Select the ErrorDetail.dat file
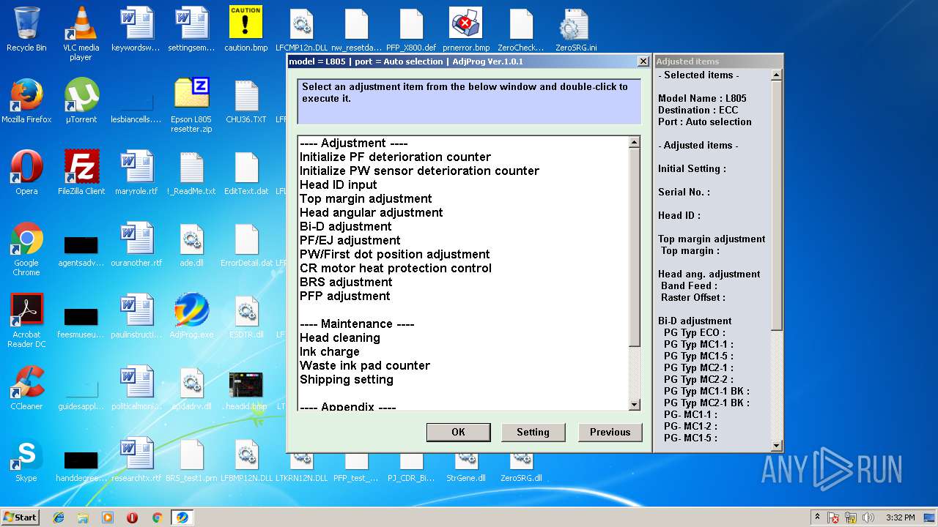This screenshot has height=527, width=938. point(246,244)
